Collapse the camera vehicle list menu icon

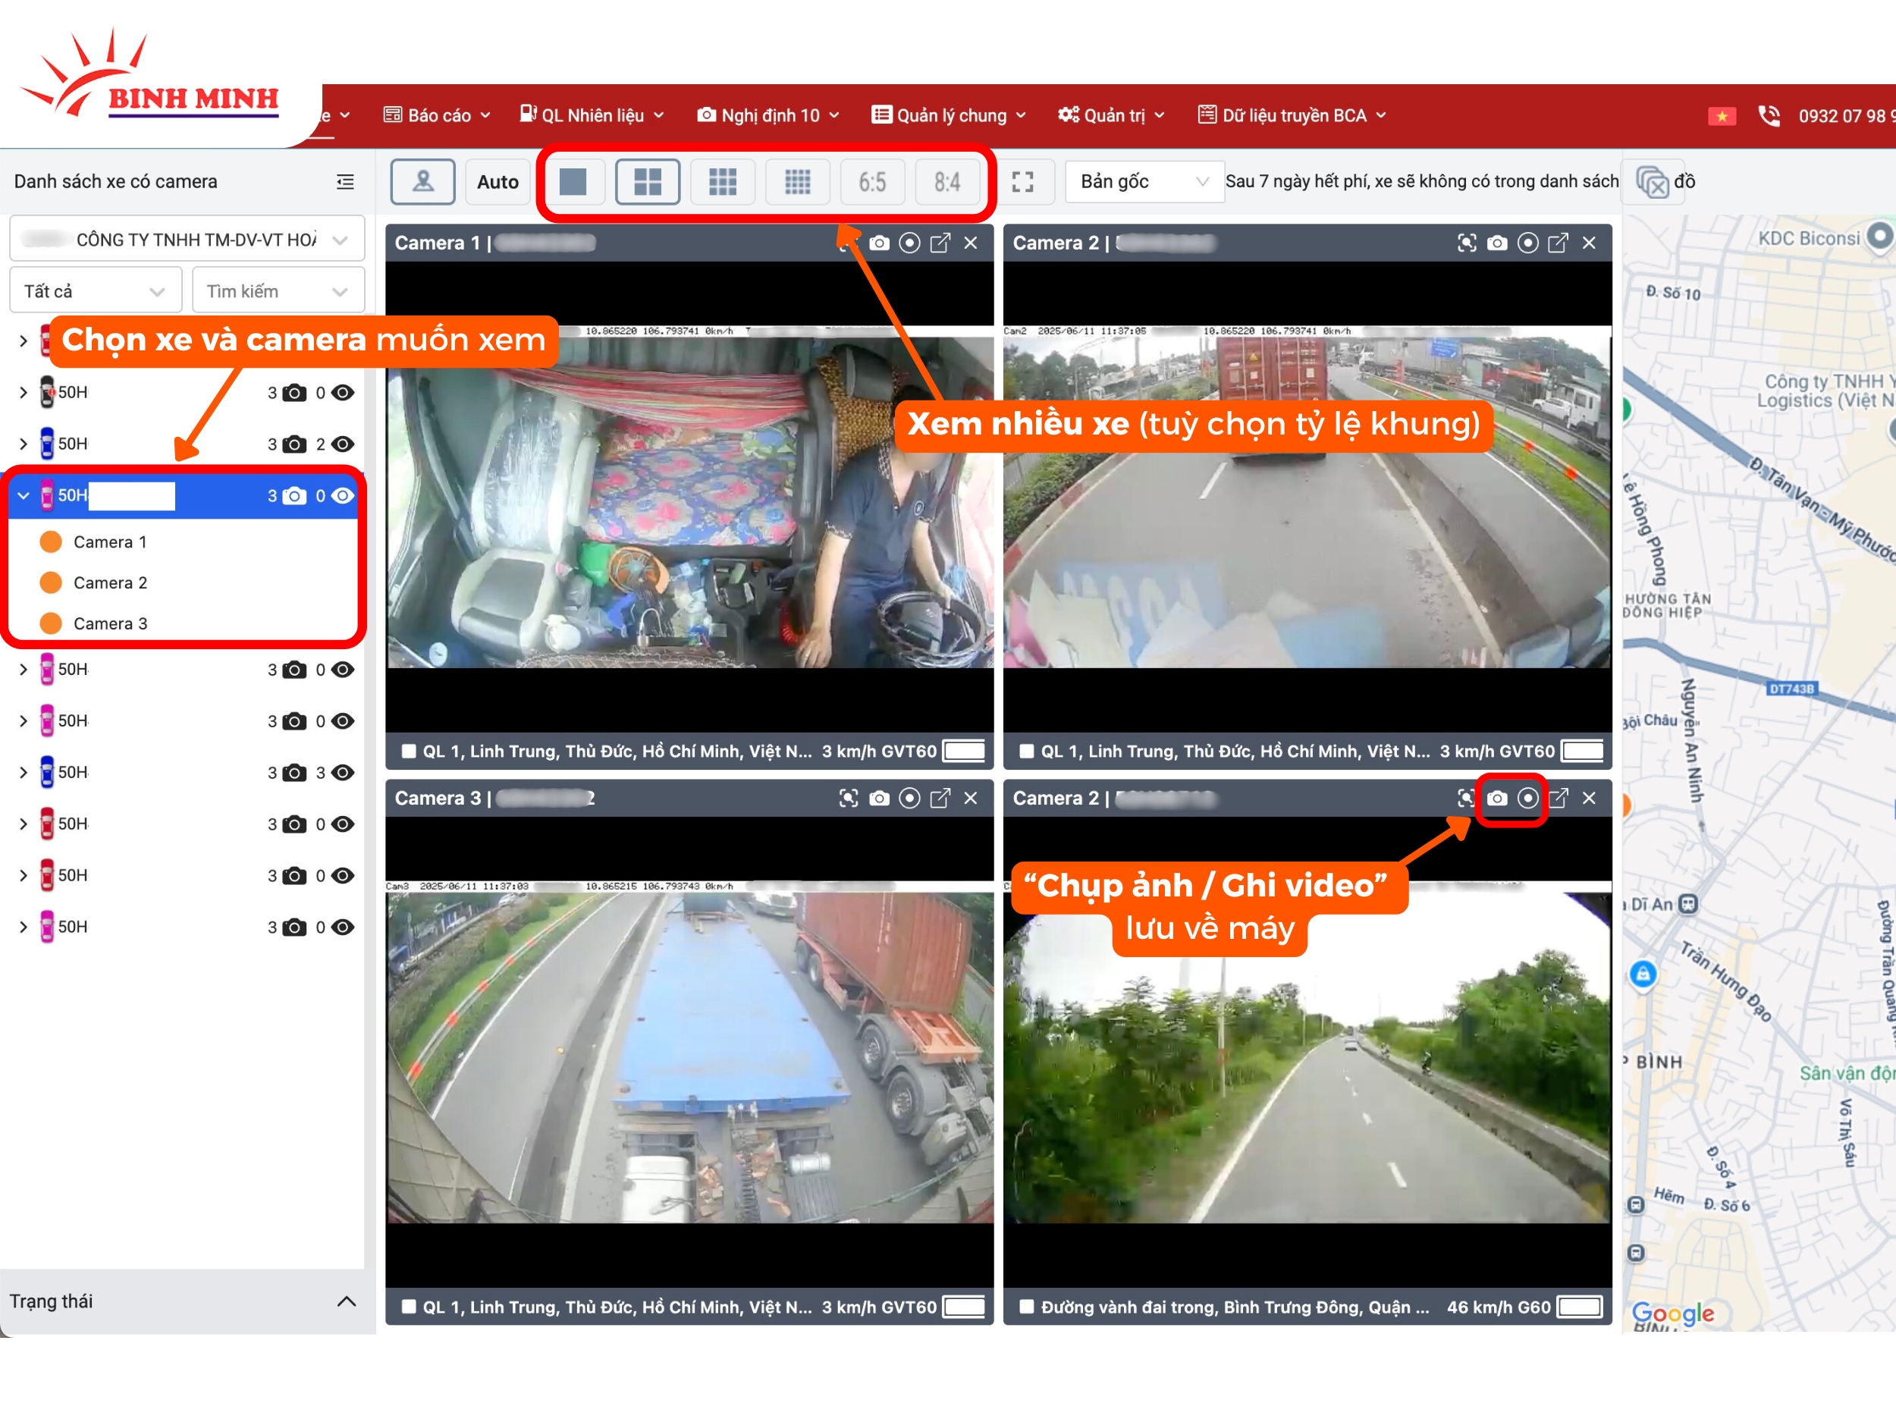pos(345,182)
